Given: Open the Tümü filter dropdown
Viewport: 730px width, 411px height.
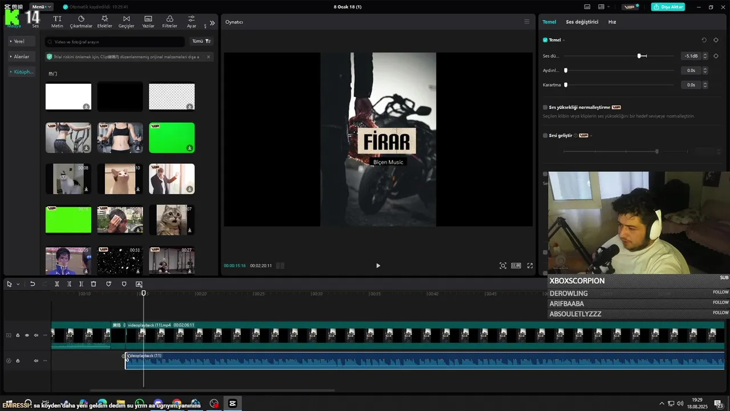Looking at the screenshot, I should 201,42.
